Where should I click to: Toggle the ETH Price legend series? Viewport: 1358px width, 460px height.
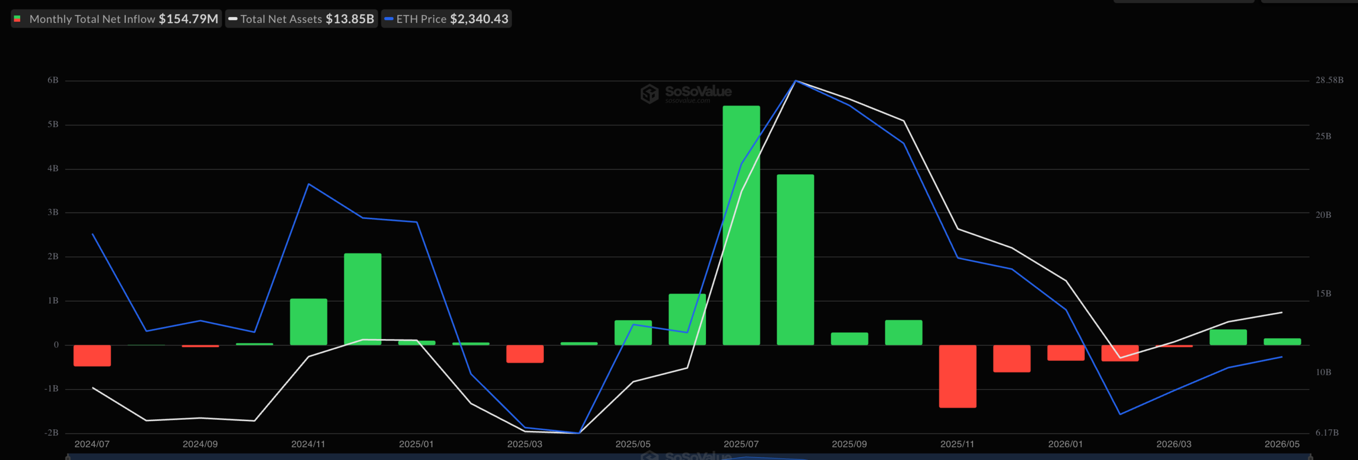[x=447, y=19]
